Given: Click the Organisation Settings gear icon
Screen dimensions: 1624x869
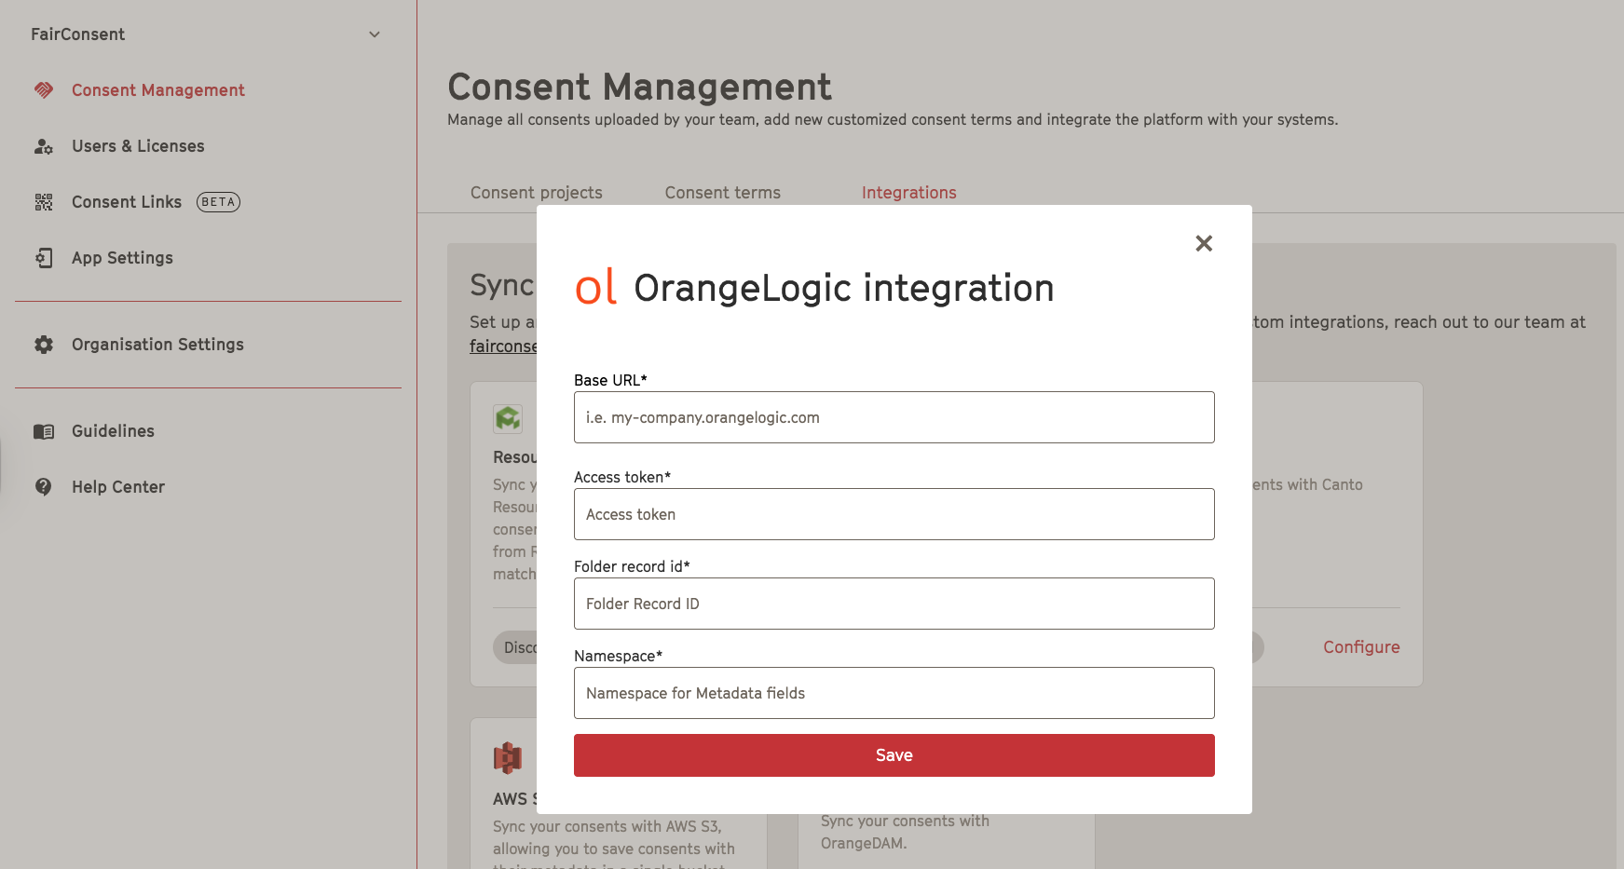Looking at the screenshot, I should 44,345.
